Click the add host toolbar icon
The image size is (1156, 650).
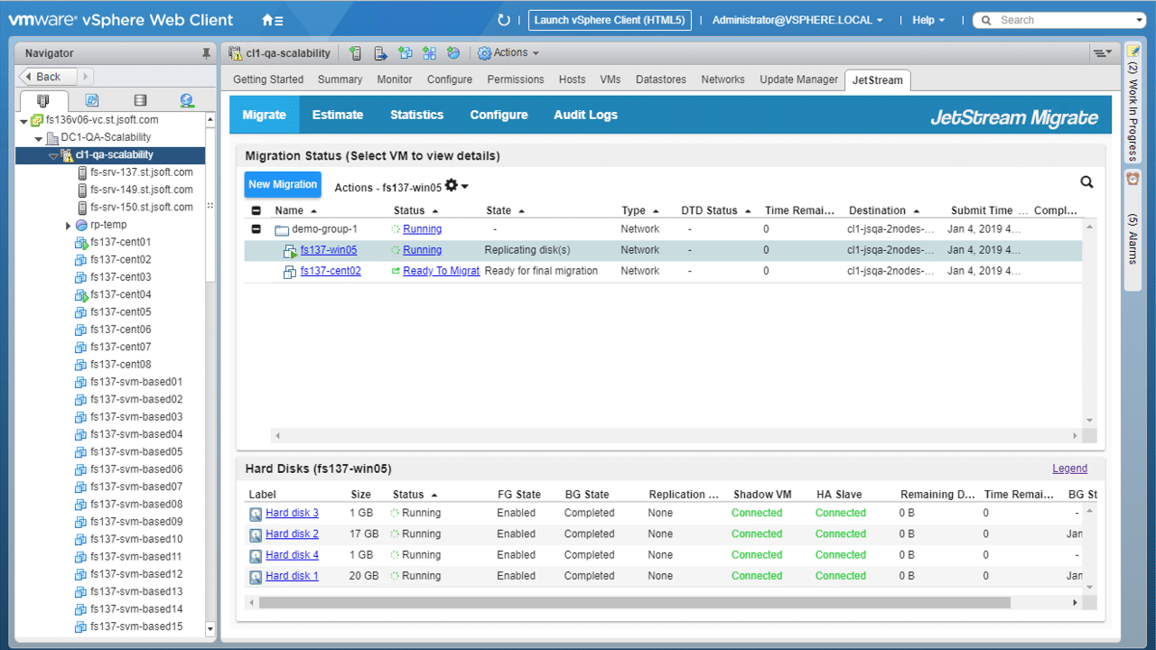355,53
